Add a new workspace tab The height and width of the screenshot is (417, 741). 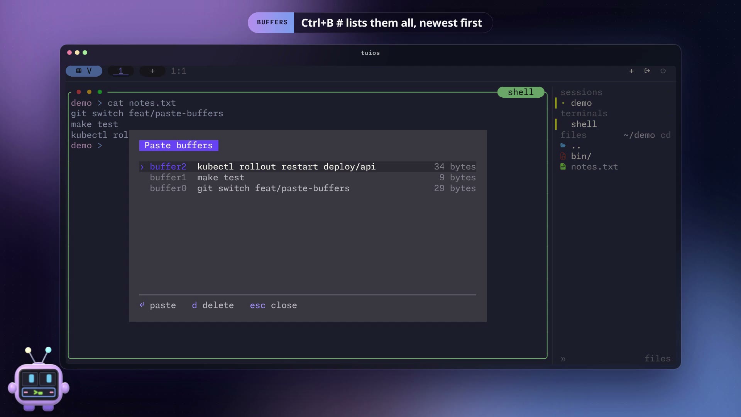click(x=152, y=71)
